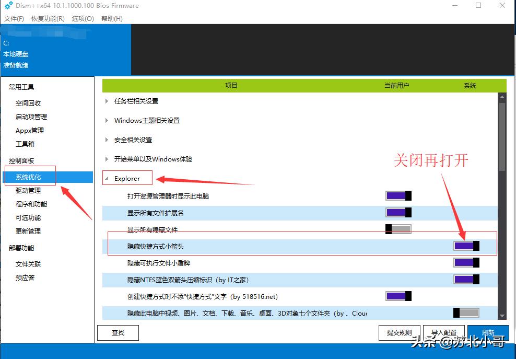Toggle 打开资源管理器时显示此电脑 switch
This screenshot has width=516, height=359.
click(398, 195)
